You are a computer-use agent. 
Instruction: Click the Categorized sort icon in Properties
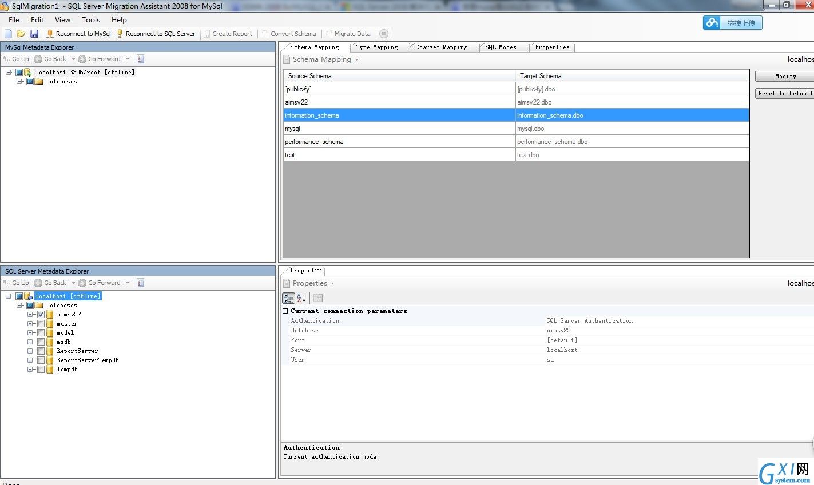[288, 298]
